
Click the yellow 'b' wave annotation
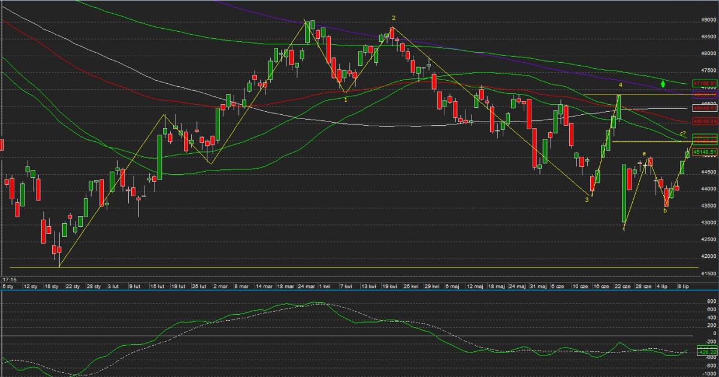click(665, 210)
